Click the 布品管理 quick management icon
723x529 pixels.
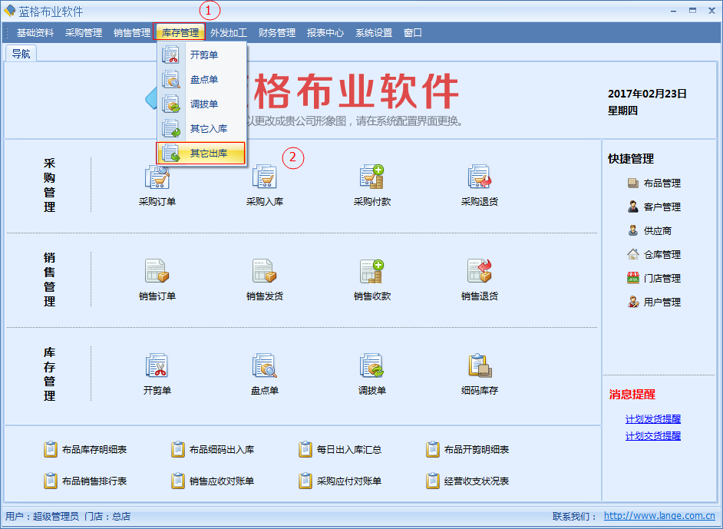633,183
